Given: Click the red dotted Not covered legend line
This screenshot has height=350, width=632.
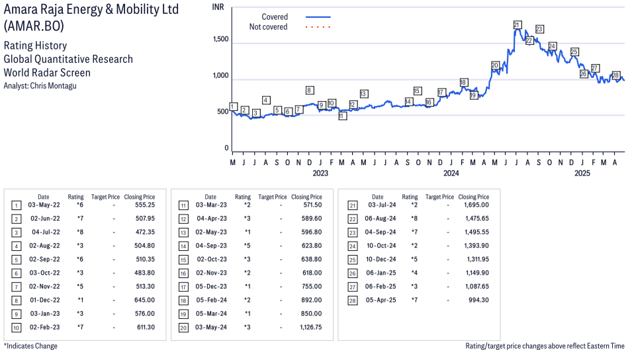Looking at the screenshot, I should (x=318, y=27).
